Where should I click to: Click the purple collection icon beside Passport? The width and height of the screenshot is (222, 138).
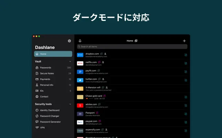(x=97, y=113)
